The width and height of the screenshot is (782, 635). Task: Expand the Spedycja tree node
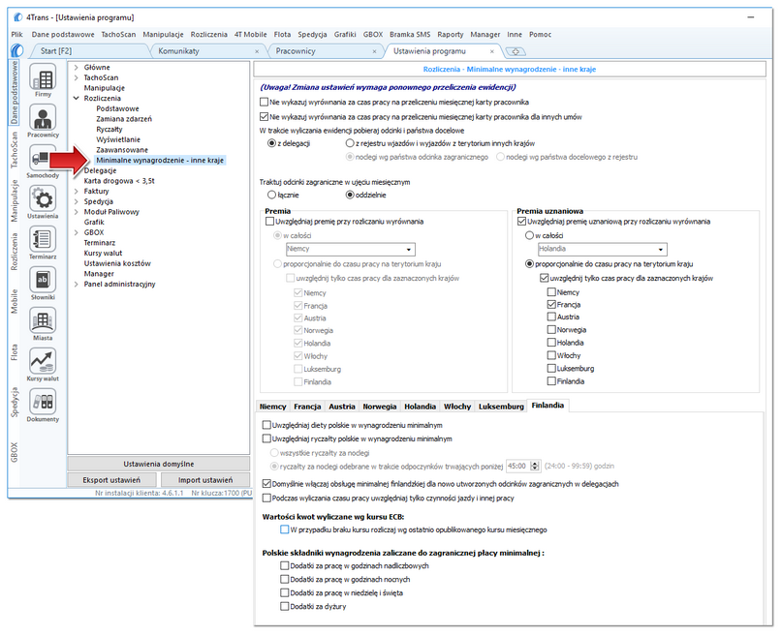click(x=76, y=201)
